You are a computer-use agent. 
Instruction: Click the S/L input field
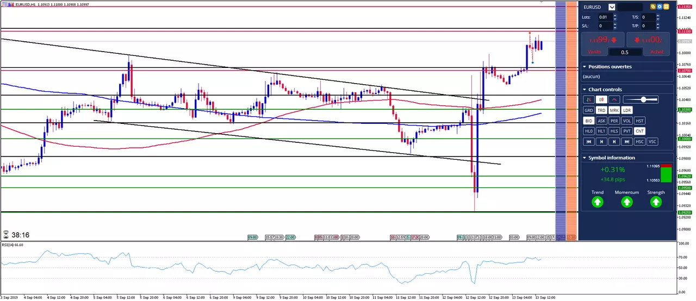605,26
